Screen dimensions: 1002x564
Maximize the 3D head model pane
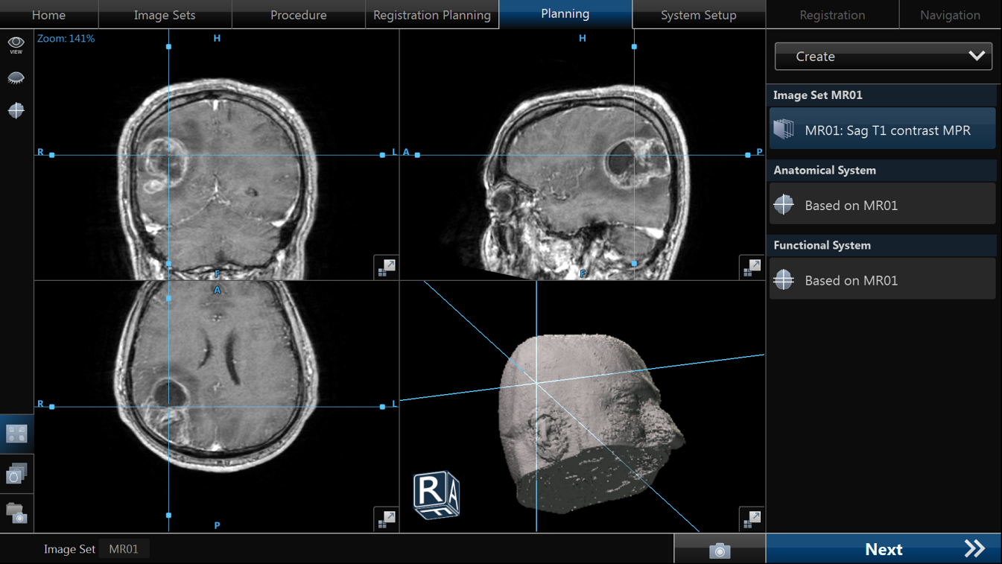[x=751, y=519]
